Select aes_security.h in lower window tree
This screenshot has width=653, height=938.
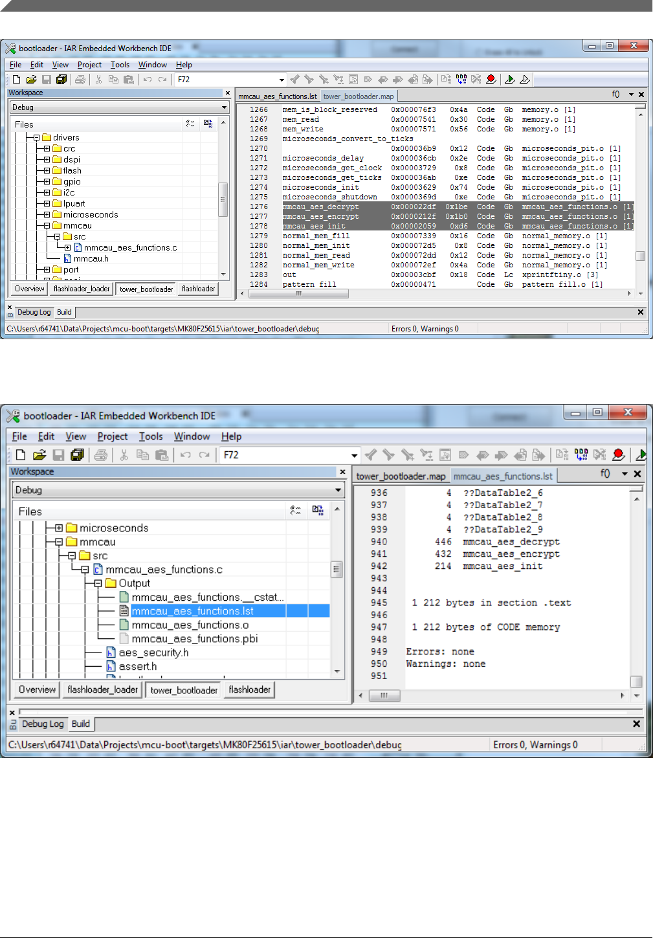click(153, 653)
